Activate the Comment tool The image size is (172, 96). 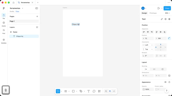(94, 91)
